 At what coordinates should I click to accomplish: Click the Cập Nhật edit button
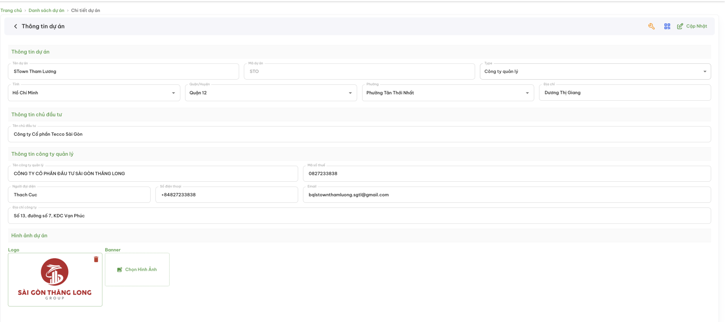click(x=692, y=26)
